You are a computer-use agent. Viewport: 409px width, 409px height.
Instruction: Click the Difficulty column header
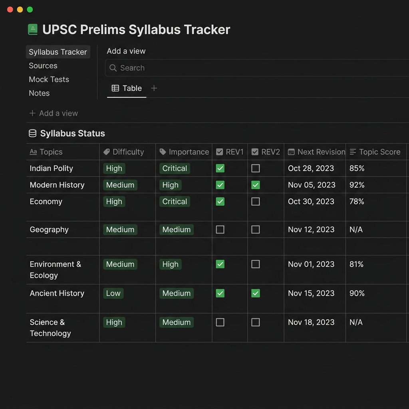pos(127,152)
